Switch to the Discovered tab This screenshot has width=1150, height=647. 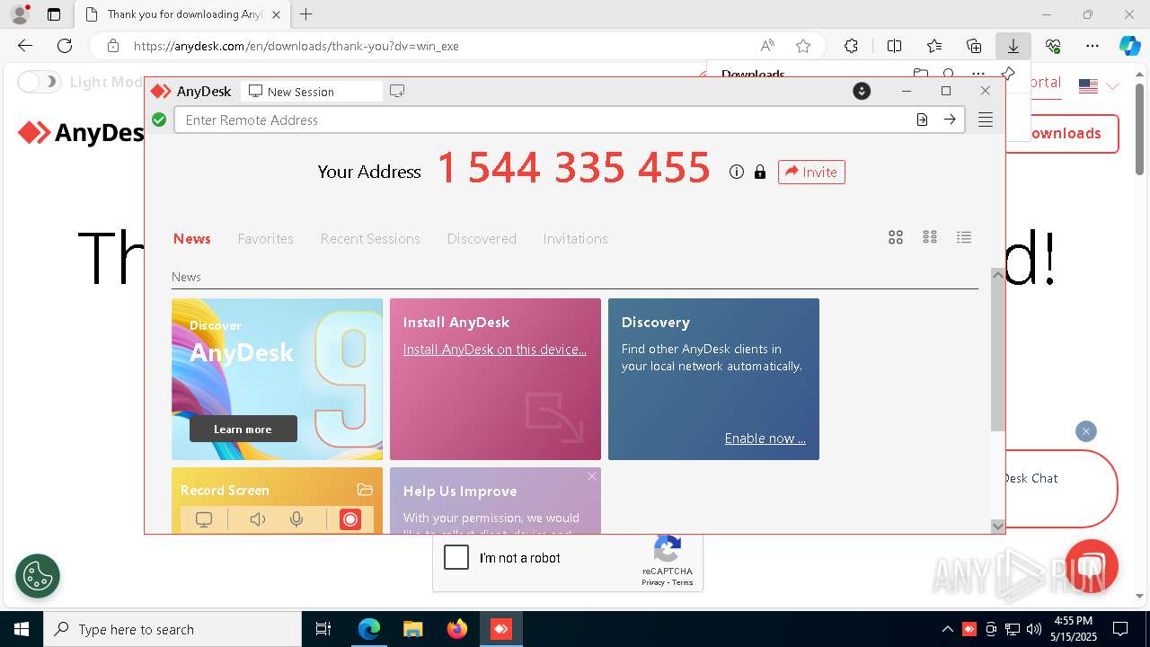pyautogui.click(x=482, y=238)
